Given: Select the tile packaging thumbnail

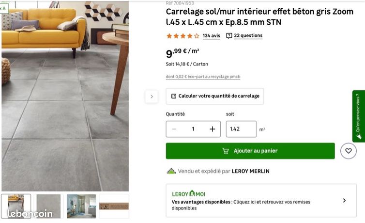Looking at the screenshot, I should (x=114, y=206).
